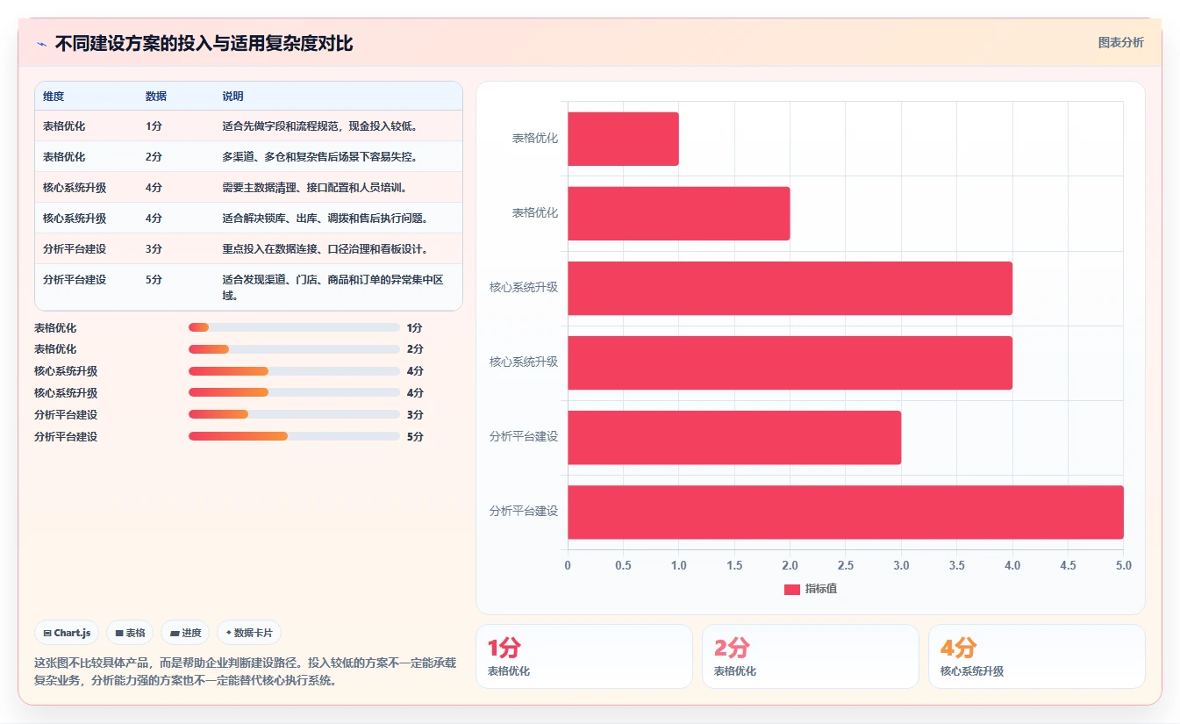Click the 0.5 tick on the chart x-axis

point(623,566)
